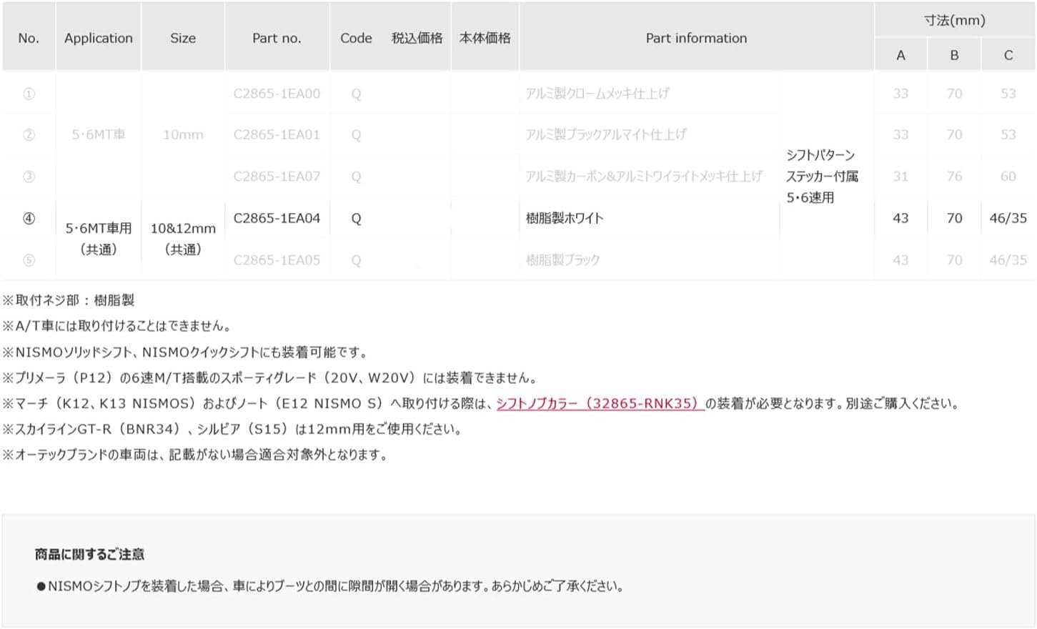Screen dimensions: 1037x629
Task: Click the circled number 2 row marker
Action: tap(29, 134)
